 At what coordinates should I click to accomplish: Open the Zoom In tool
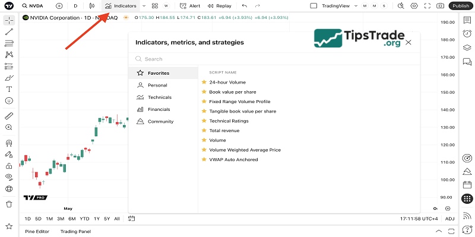click(9, 127)
